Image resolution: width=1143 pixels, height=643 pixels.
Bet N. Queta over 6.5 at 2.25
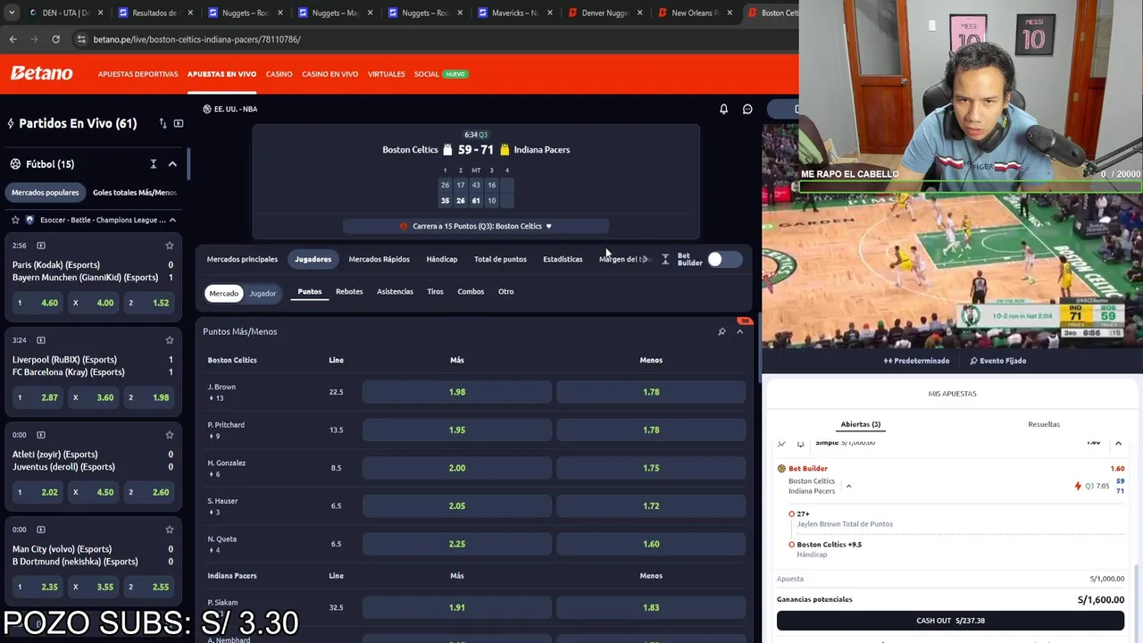[456, 544]
